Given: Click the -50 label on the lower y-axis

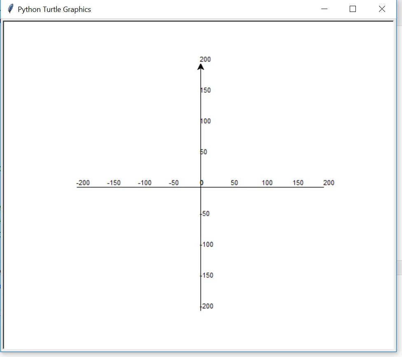Looking at the screenshot, I should (205, 213).
